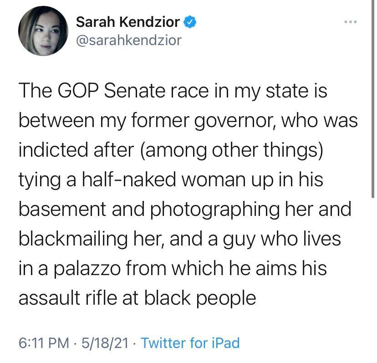The width and height of the screenshot is (377, 363).
Task: Open the tweet actions via the ellipsis
Action: pos(351,21)
